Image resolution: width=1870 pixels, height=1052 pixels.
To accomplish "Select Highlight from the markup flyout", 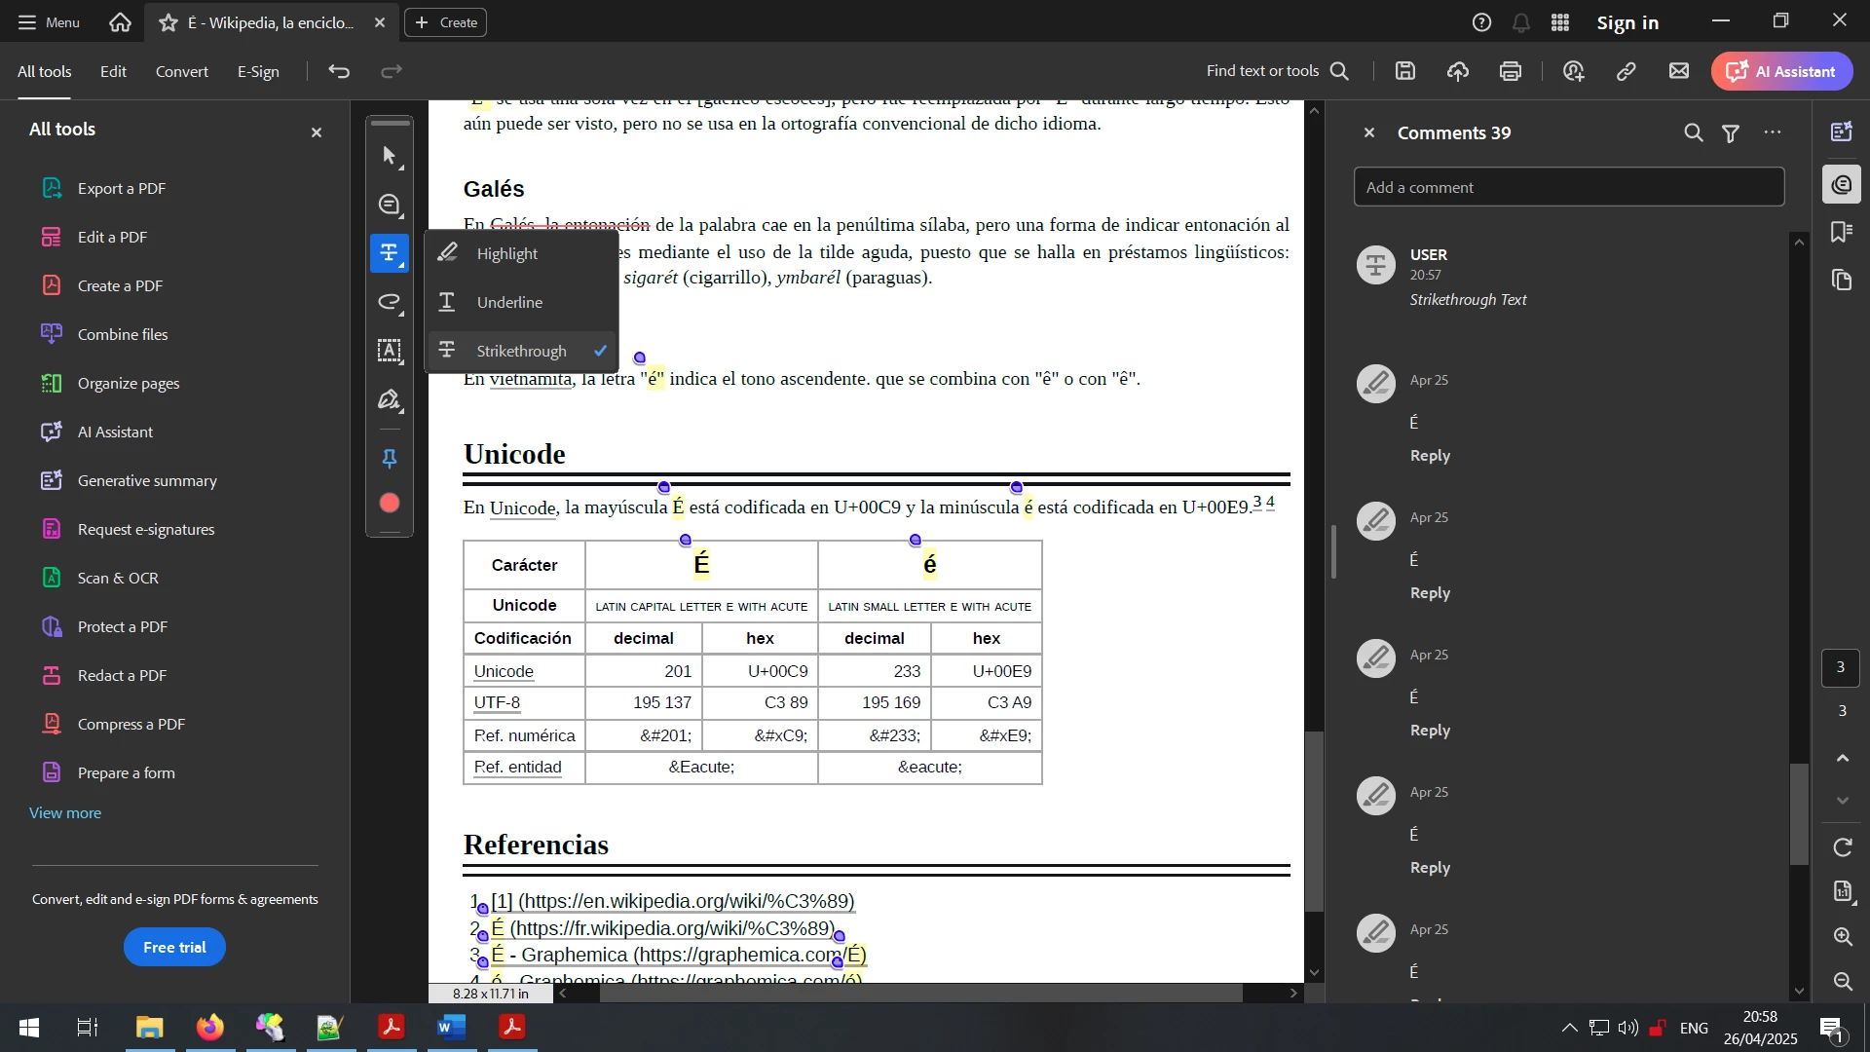I will (x=506, y=253).
